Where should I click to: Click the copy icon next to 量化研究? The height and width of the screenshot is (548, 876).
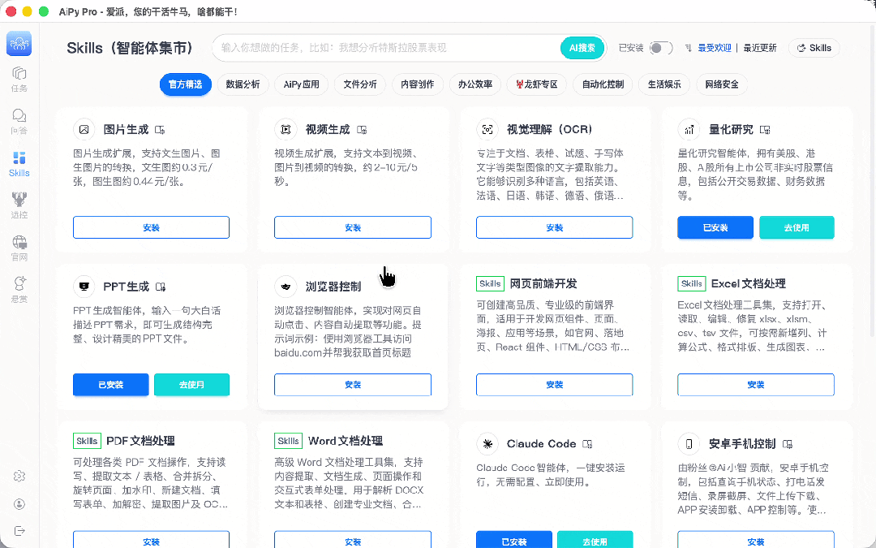766,130
